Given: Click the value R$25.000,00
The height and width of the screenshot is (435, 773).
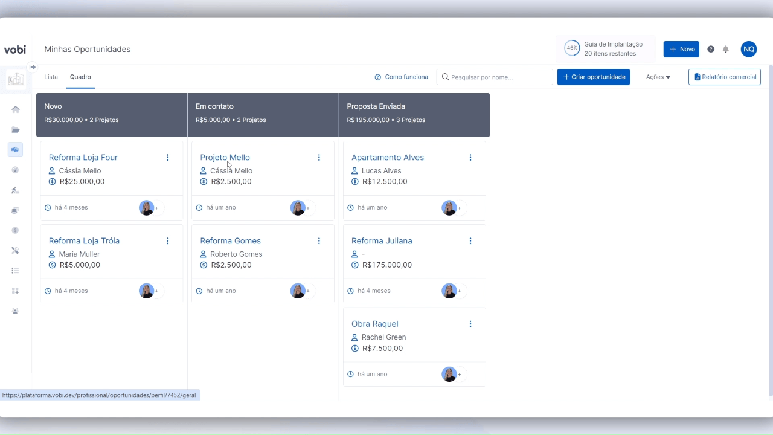Looking at the screenshot, I should coord(82,182).
